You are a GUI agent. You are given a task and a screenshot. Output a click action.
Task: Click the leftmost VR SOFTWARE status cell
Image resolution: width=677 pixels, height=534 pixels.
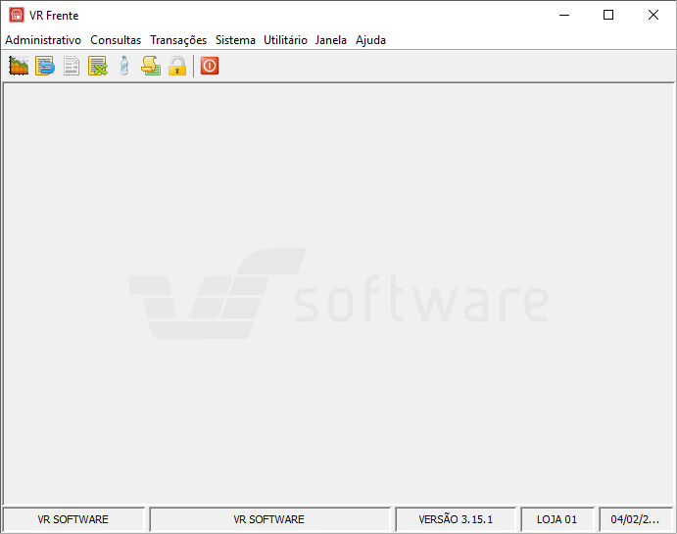73,519
